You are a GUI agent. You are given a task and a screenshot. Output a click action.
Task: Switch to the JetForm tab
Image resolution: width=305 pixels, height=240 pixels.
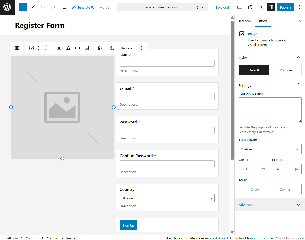tap(245, 21)
